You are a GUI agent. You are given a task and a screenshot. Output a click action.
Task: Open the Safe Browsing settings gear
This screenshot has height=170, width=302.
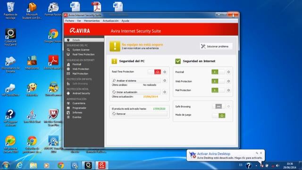[228, 106]
